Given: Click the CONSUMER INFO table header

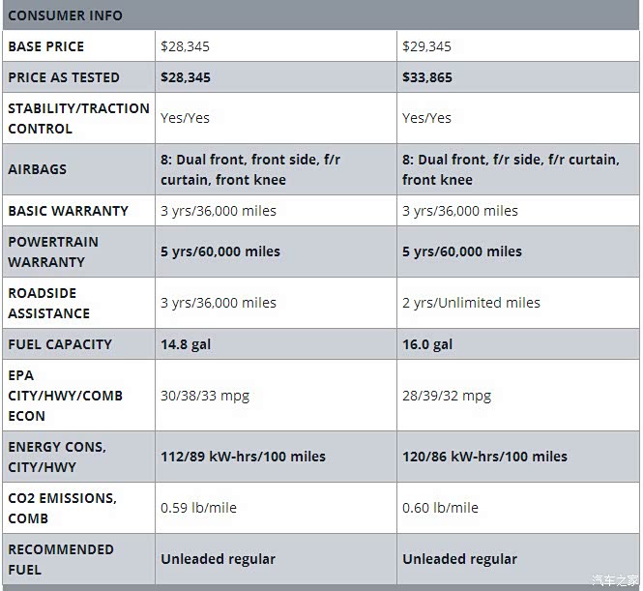Looking at the screenshot, I should click(x=65, y=15).
